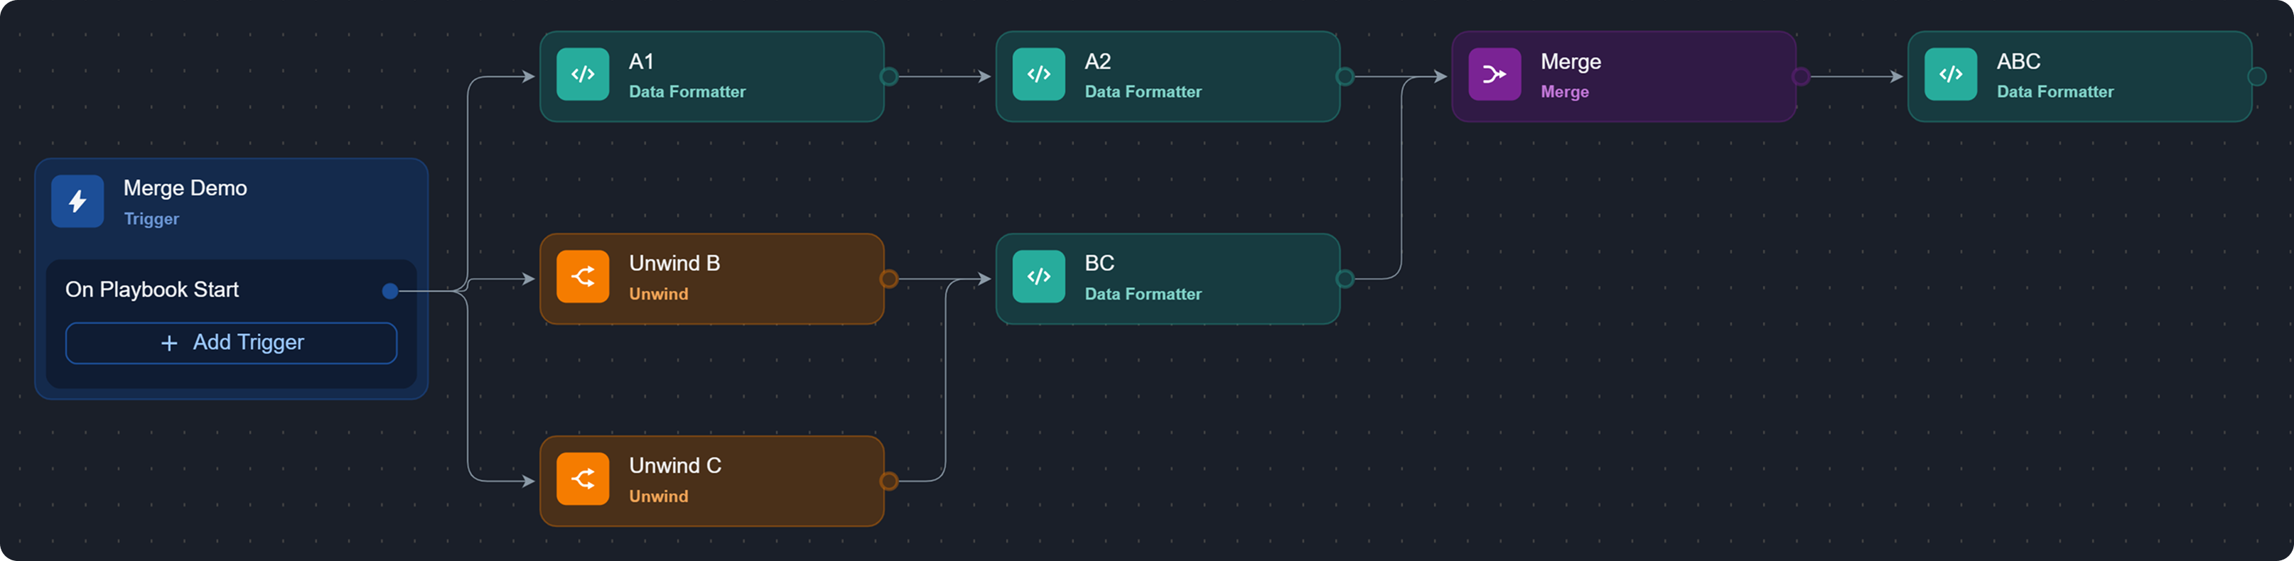Select the Merge Demo trigger title
2294x561 pixels.
[x=185, y=188]
